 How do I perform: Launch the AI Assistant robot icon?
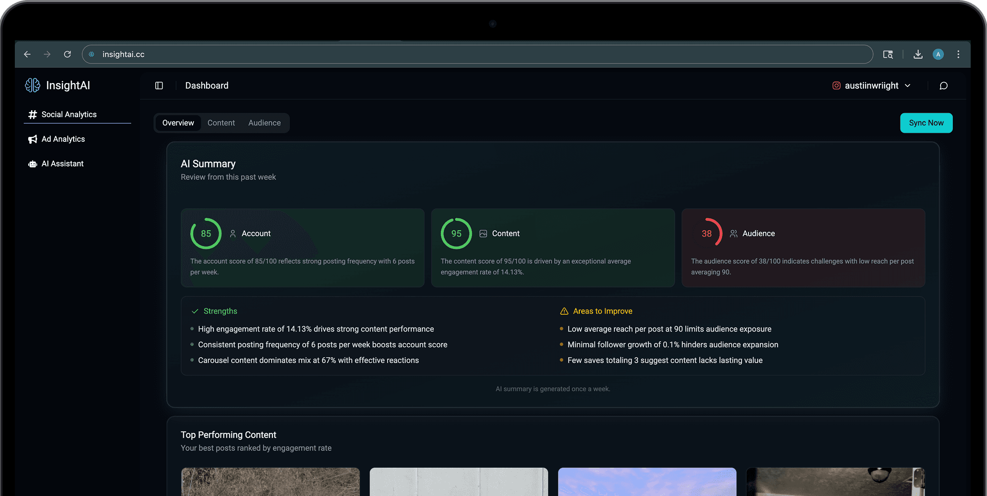[32, 164]
